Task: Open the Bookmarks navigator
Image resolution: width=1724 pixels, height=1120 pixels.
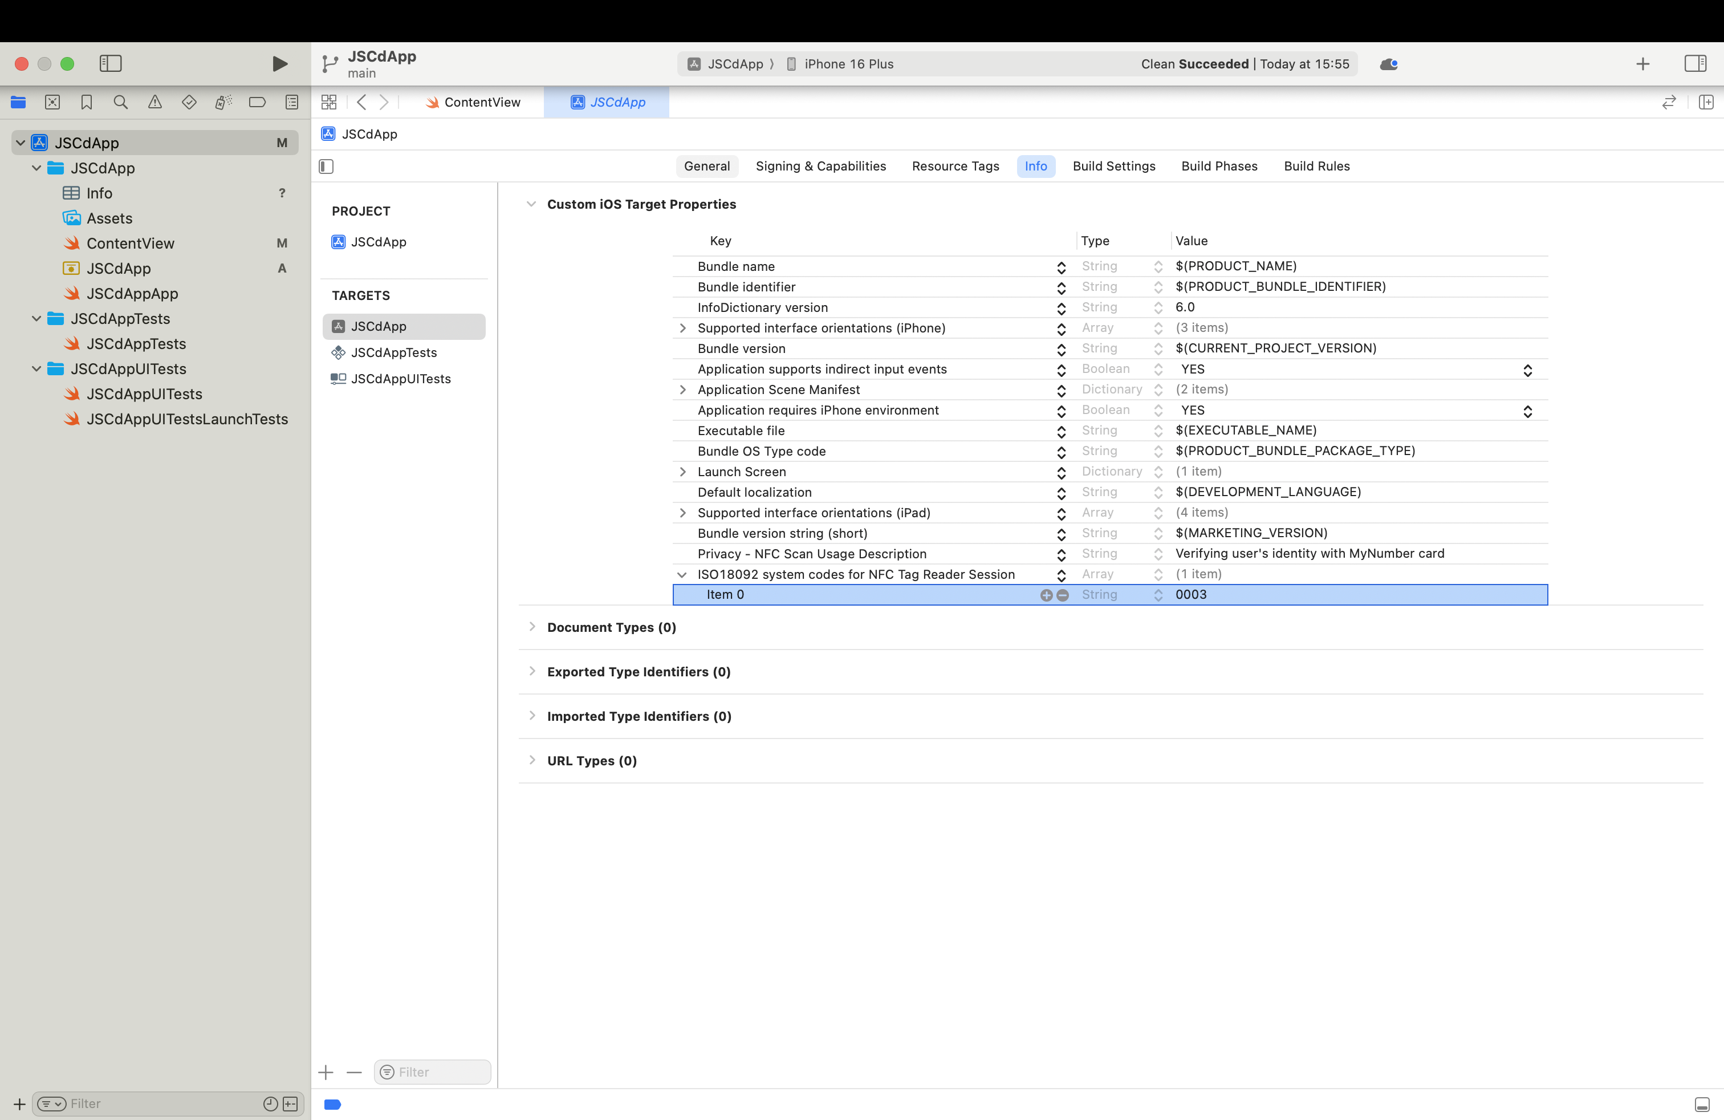Action: coord(86,102)
